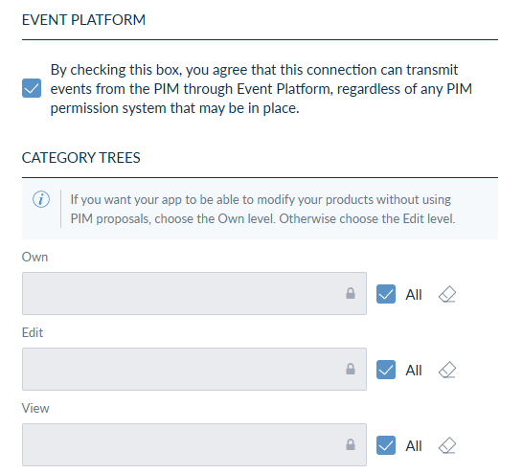Click the eraser icon next to Edit

point(447,370)
